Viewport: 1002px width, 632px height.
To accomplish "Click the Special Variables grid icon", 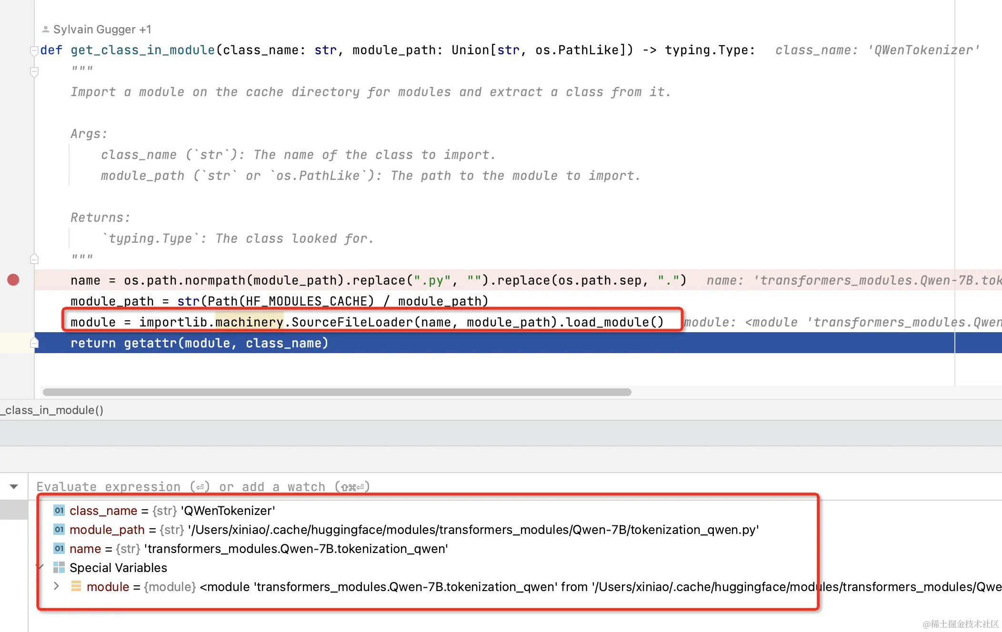I will pyautogui.click(x=59, y=567).
